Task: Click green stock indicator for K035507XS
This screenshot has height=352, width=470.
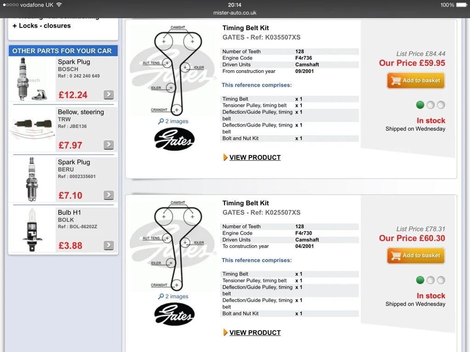Action: coord(420,105)
